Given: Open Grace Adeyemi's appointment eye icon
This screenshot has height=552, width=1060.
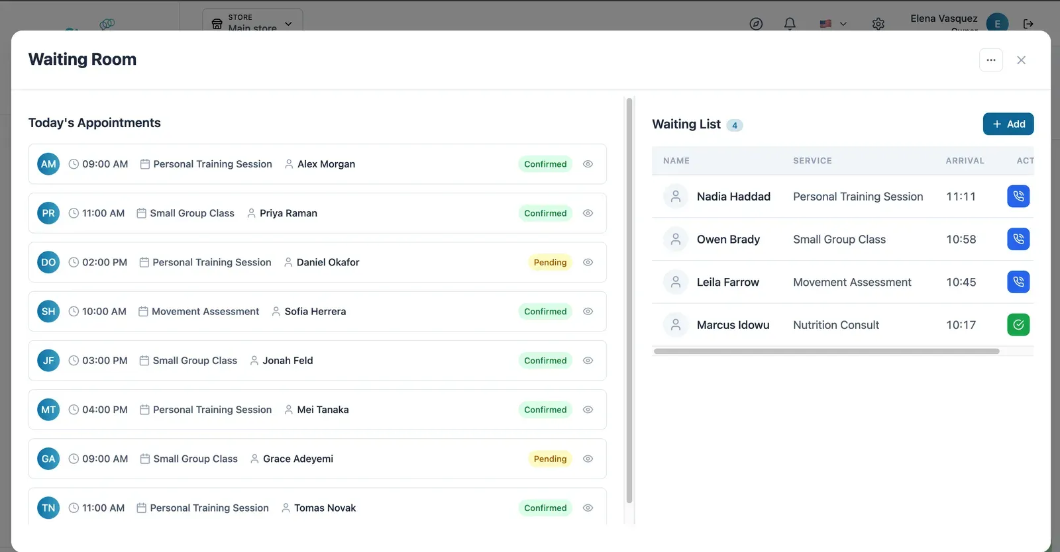Looking at the screenshot, I should click(x=588, y=459).
